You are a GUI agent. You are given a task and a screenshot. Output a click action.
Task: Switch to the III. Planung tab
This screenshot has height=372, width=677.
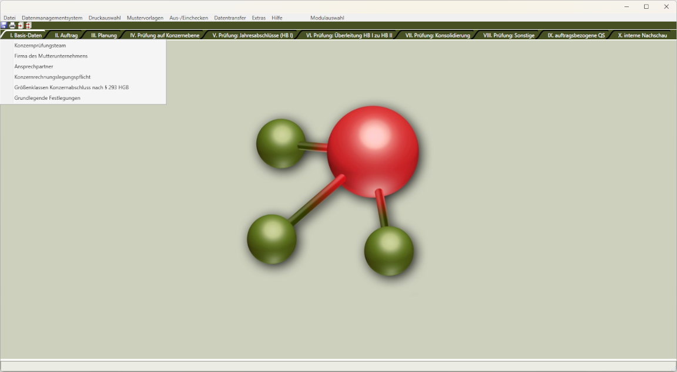click(104, 35)
